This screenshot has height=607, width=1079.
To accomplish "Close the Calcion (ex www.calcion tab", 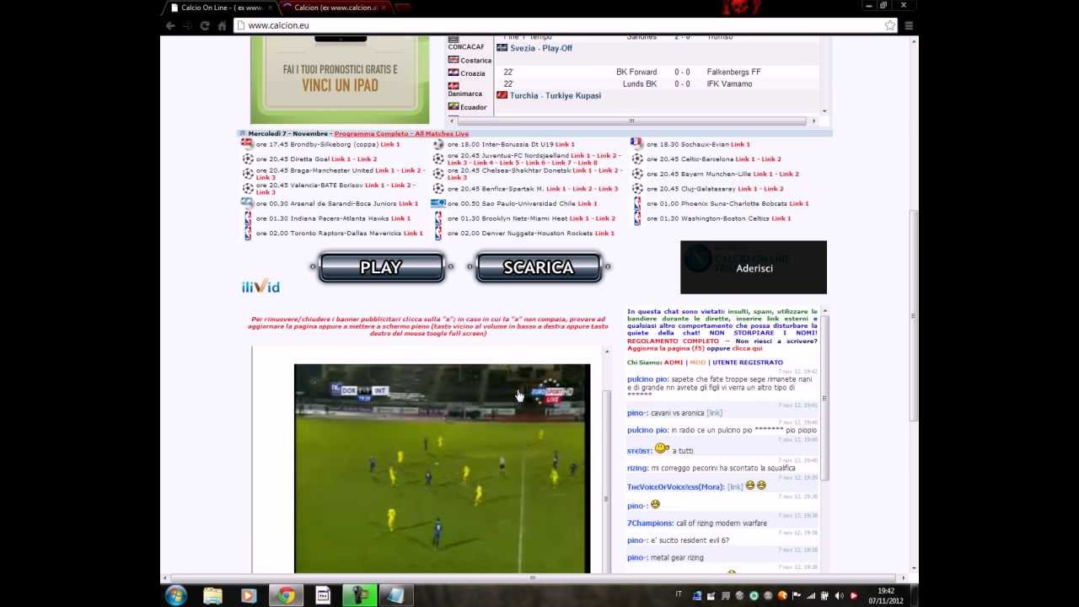I will point(384,8).
